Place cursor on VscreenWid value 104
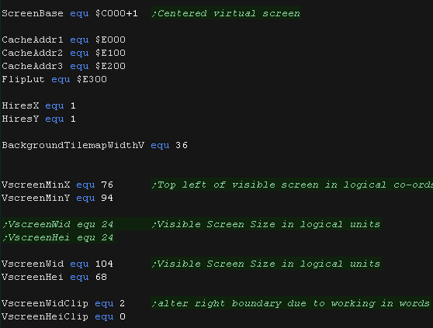 pos(104,264)
